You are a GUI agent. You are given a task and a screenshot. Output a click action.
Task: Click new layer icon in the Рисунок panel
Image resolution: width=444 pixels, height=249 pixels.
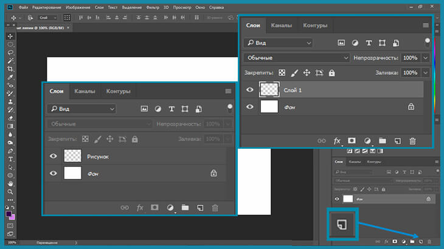click(x=200, y=208)
